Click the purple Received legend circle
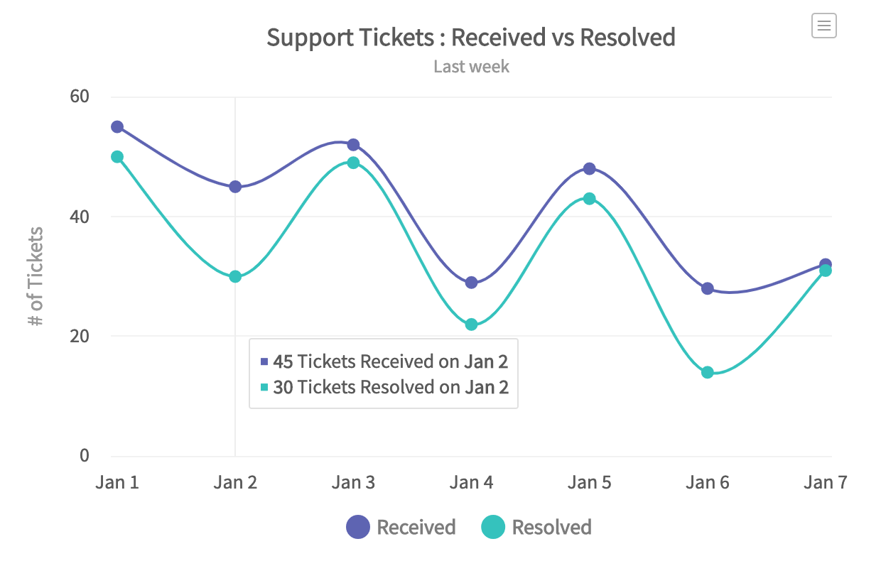The image size is (881, 561). 358,527
